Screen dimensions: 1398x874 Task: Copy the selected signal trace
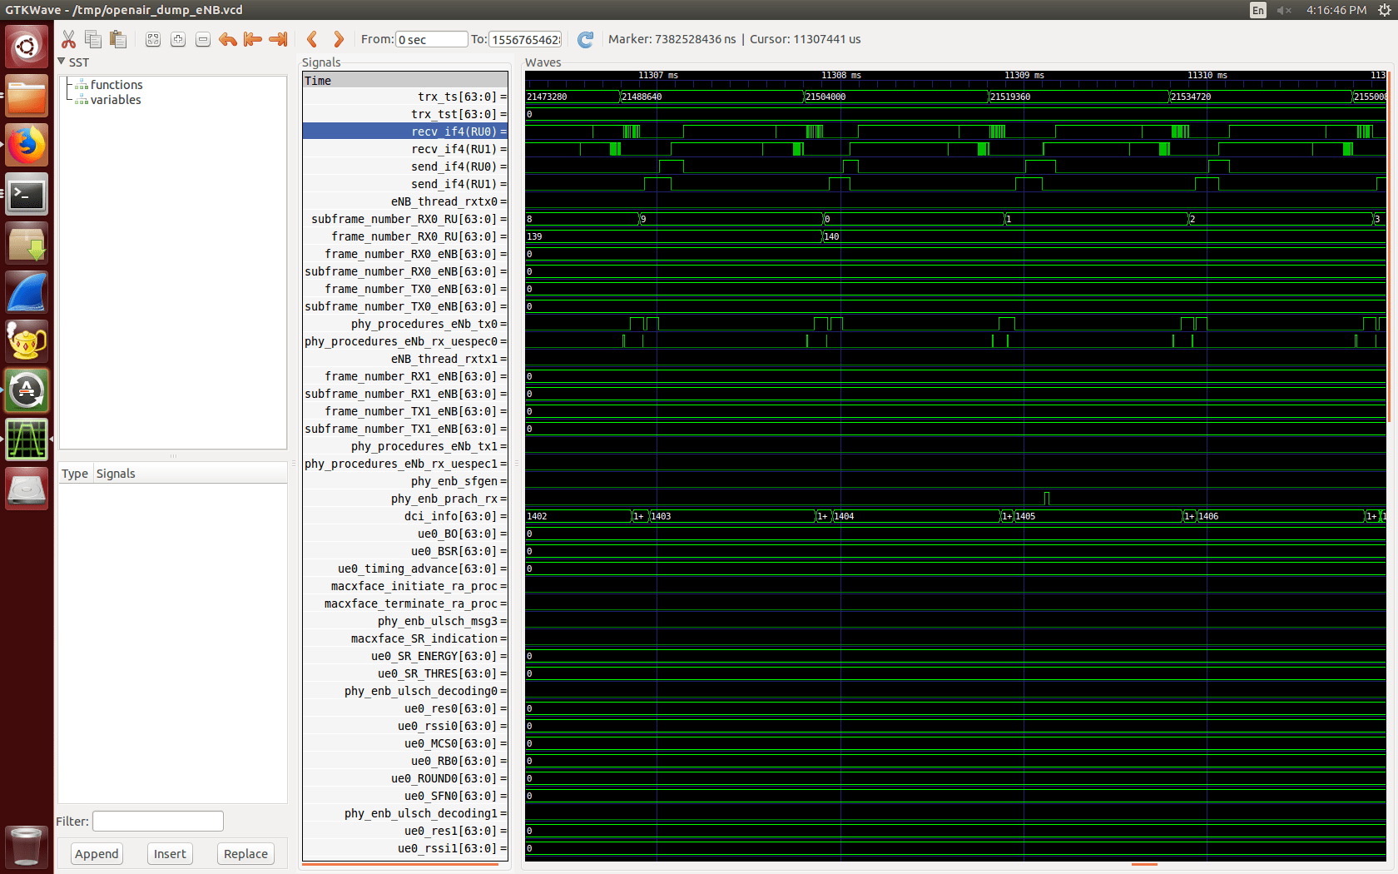point(92,38)
